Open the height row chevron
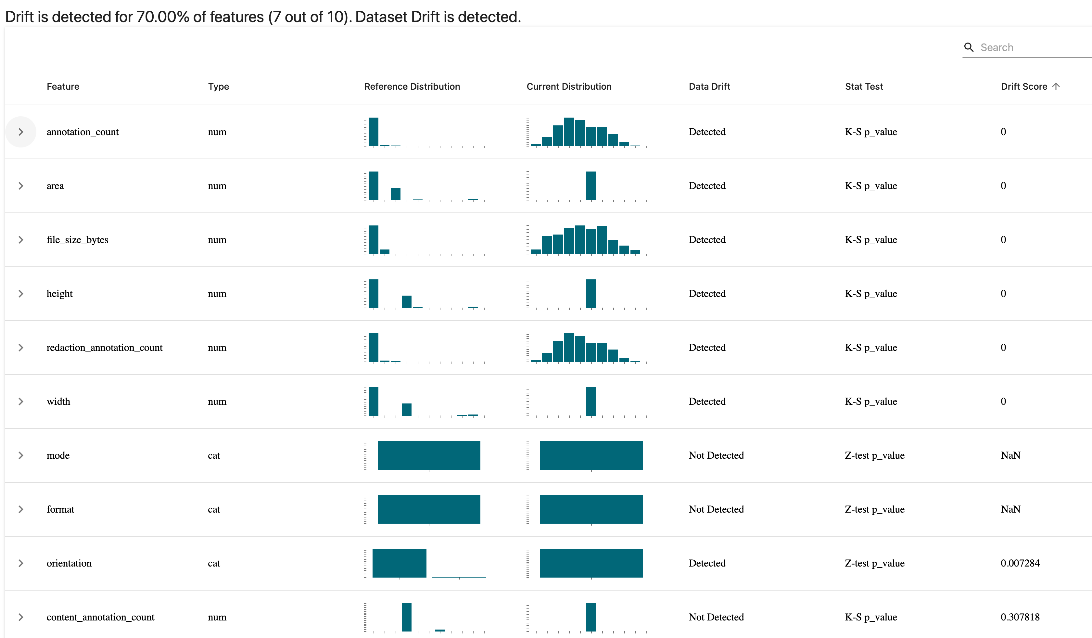 [x=21, y=294]
